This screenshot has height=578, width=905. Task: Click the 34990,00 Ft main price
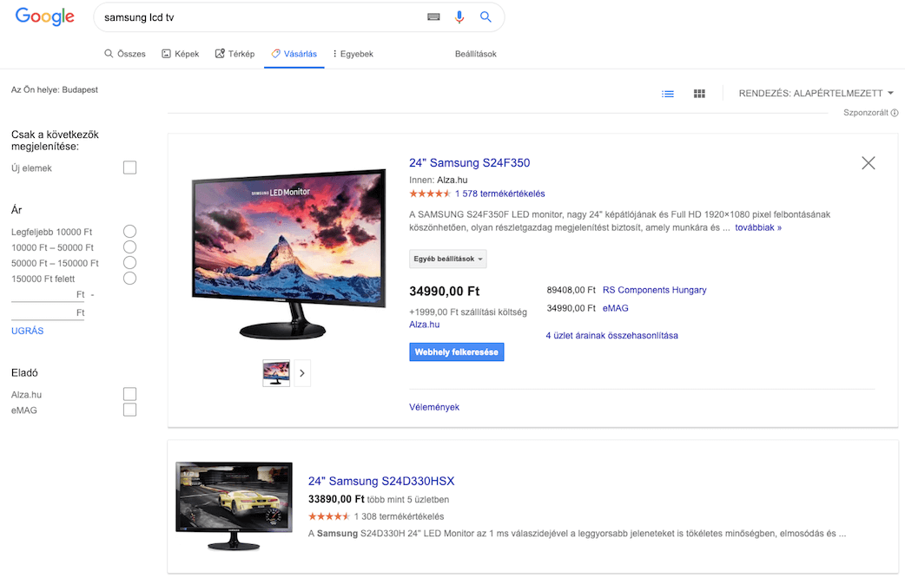[x=445, y=292]
